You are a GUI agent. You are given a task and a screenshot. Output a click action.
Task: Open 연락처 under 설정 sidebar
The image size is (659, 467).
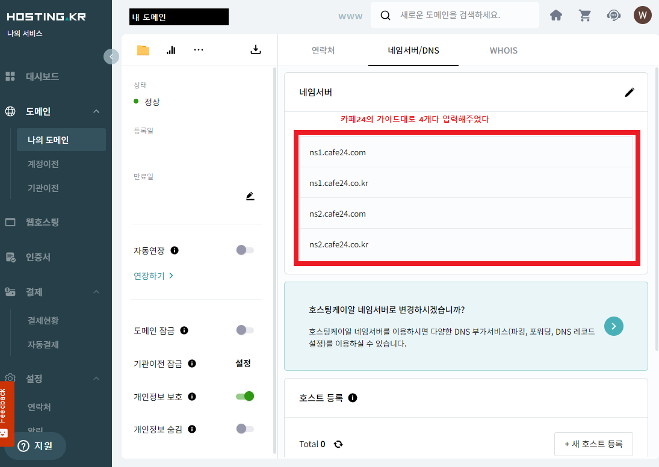click(x=39, y=407)
